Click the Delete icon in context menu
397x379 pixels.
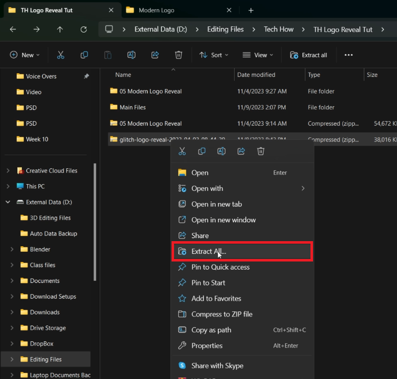pos(261,151)
